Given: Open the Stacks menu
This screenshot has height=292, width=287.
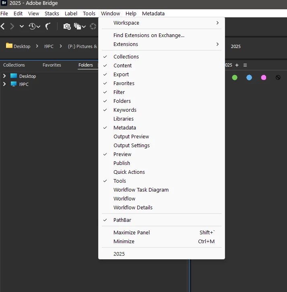Looking at the screenshot, I should [x=52, y=14].
